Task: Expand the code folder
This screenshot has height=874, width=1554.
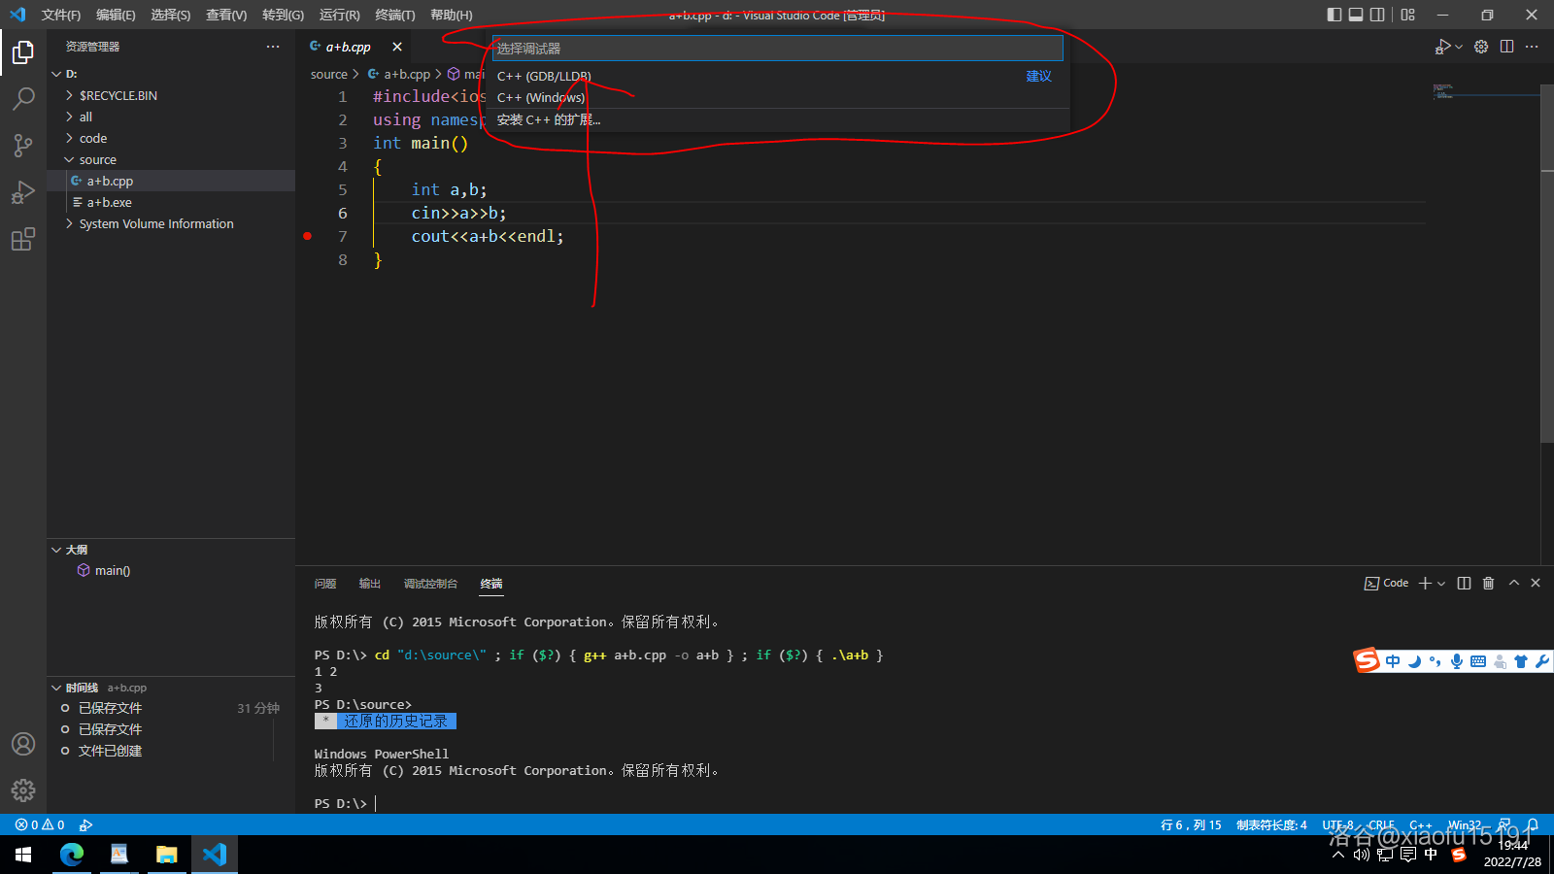Action: tap(171, 138)
